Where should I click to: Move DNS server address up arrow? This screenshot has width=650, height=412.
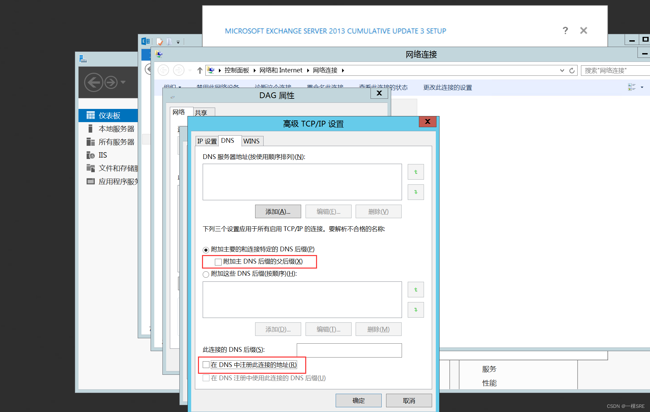tap(416, 172)
